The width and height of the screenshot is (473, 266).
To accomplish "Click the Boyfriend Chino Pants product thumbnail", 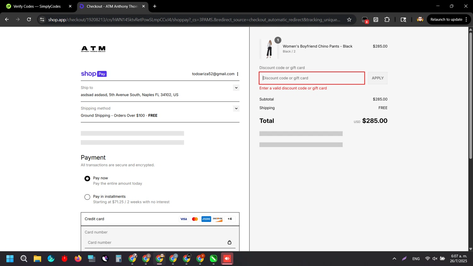I will click(x=269, y=49).
